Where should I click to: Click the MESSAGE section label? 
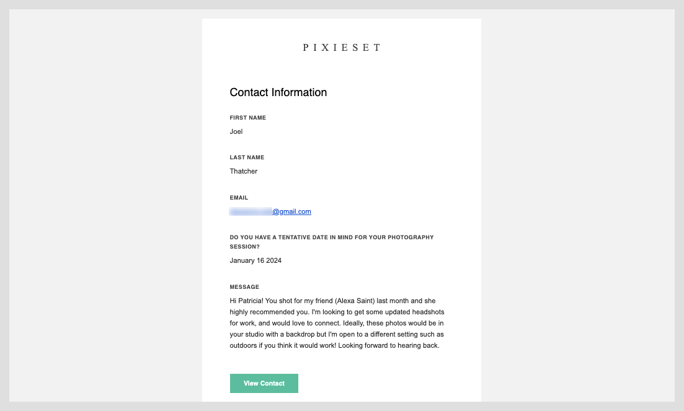[244, 286]
